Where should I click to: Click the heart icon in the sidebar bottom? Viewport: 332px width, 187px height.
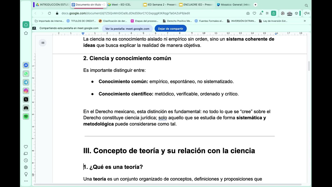coord(26,147)
